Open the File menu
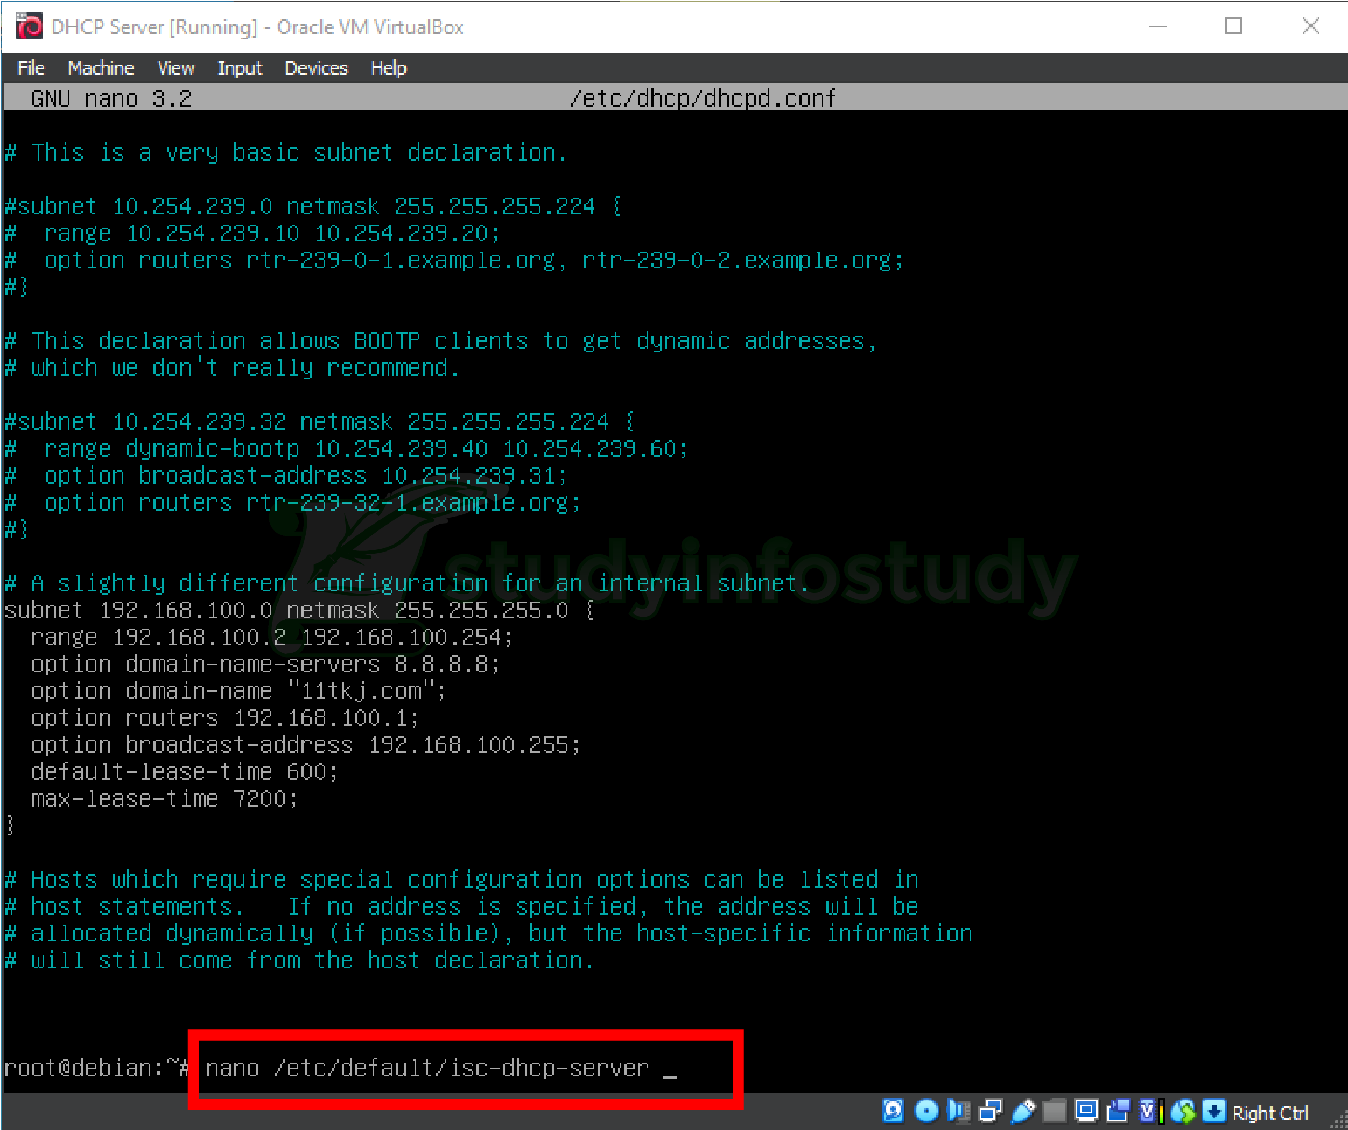This screenshot has height=1130, width=1348. 31,68
